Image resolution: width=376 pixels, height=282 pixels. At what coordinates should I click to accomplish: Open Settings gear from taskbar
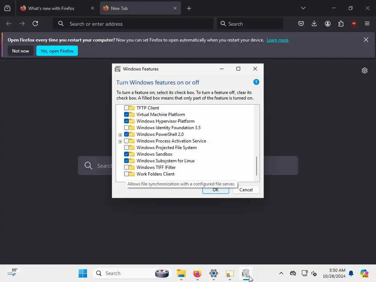tap(213, 273)
